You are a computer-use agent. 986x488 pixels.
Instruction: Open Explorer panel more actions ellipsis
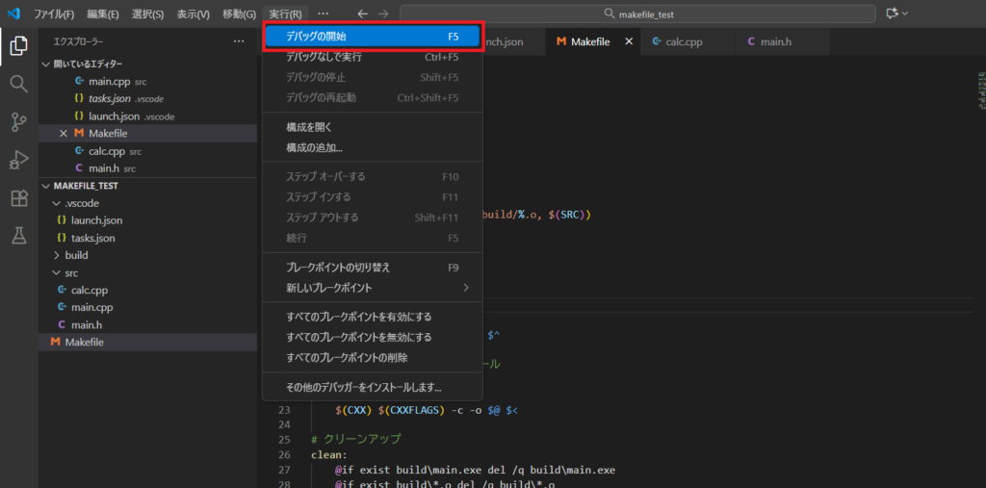[x=239, y=42]
